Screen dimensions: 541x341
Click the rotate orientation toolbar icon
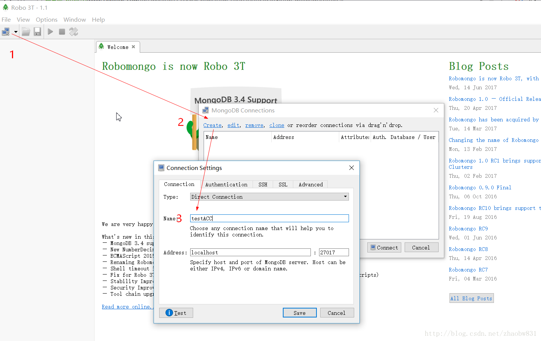pyautogui.click(x=74, y=32)
